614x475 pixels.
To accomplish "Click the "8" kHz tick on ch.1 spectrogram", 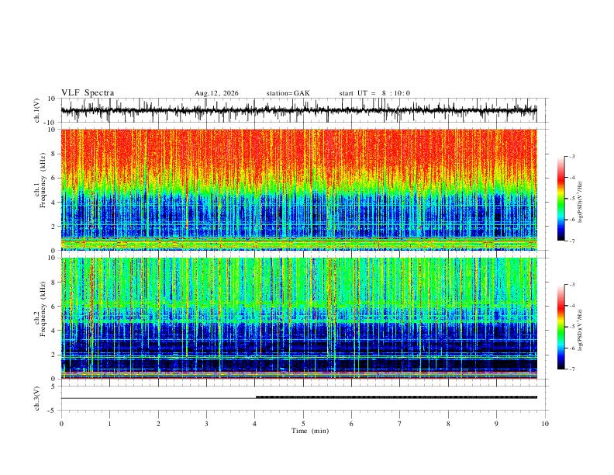I will pyautogui.click(x=54, y=154).
